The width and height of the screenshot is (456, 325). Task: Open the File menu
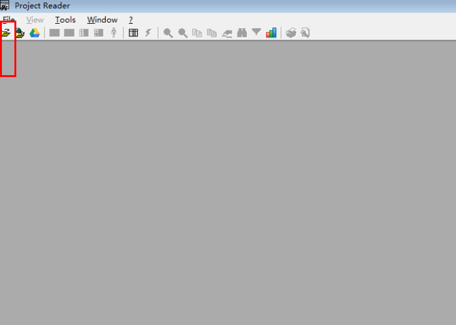[8, 20]
